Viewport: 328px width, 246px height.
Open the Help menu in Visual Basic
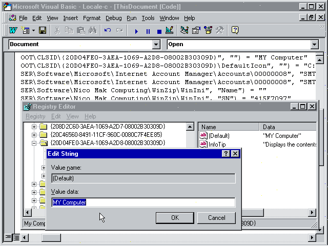click(x=189, y=18)
